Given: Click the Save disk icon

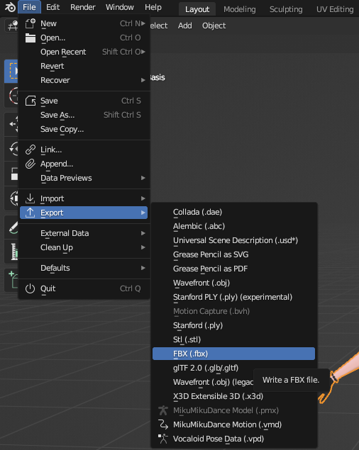Looking at the screenshot, I should pos(31,101).
